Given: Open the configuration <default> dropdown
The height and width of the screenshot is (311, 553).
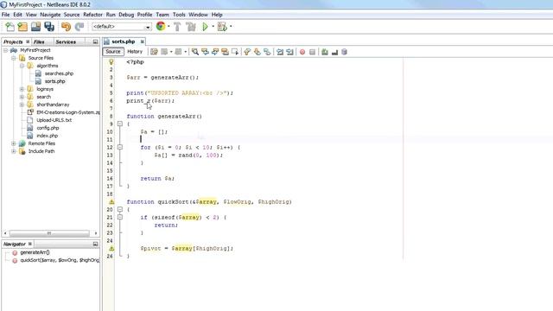Looking at the screenshot, I should click(122, 27).
